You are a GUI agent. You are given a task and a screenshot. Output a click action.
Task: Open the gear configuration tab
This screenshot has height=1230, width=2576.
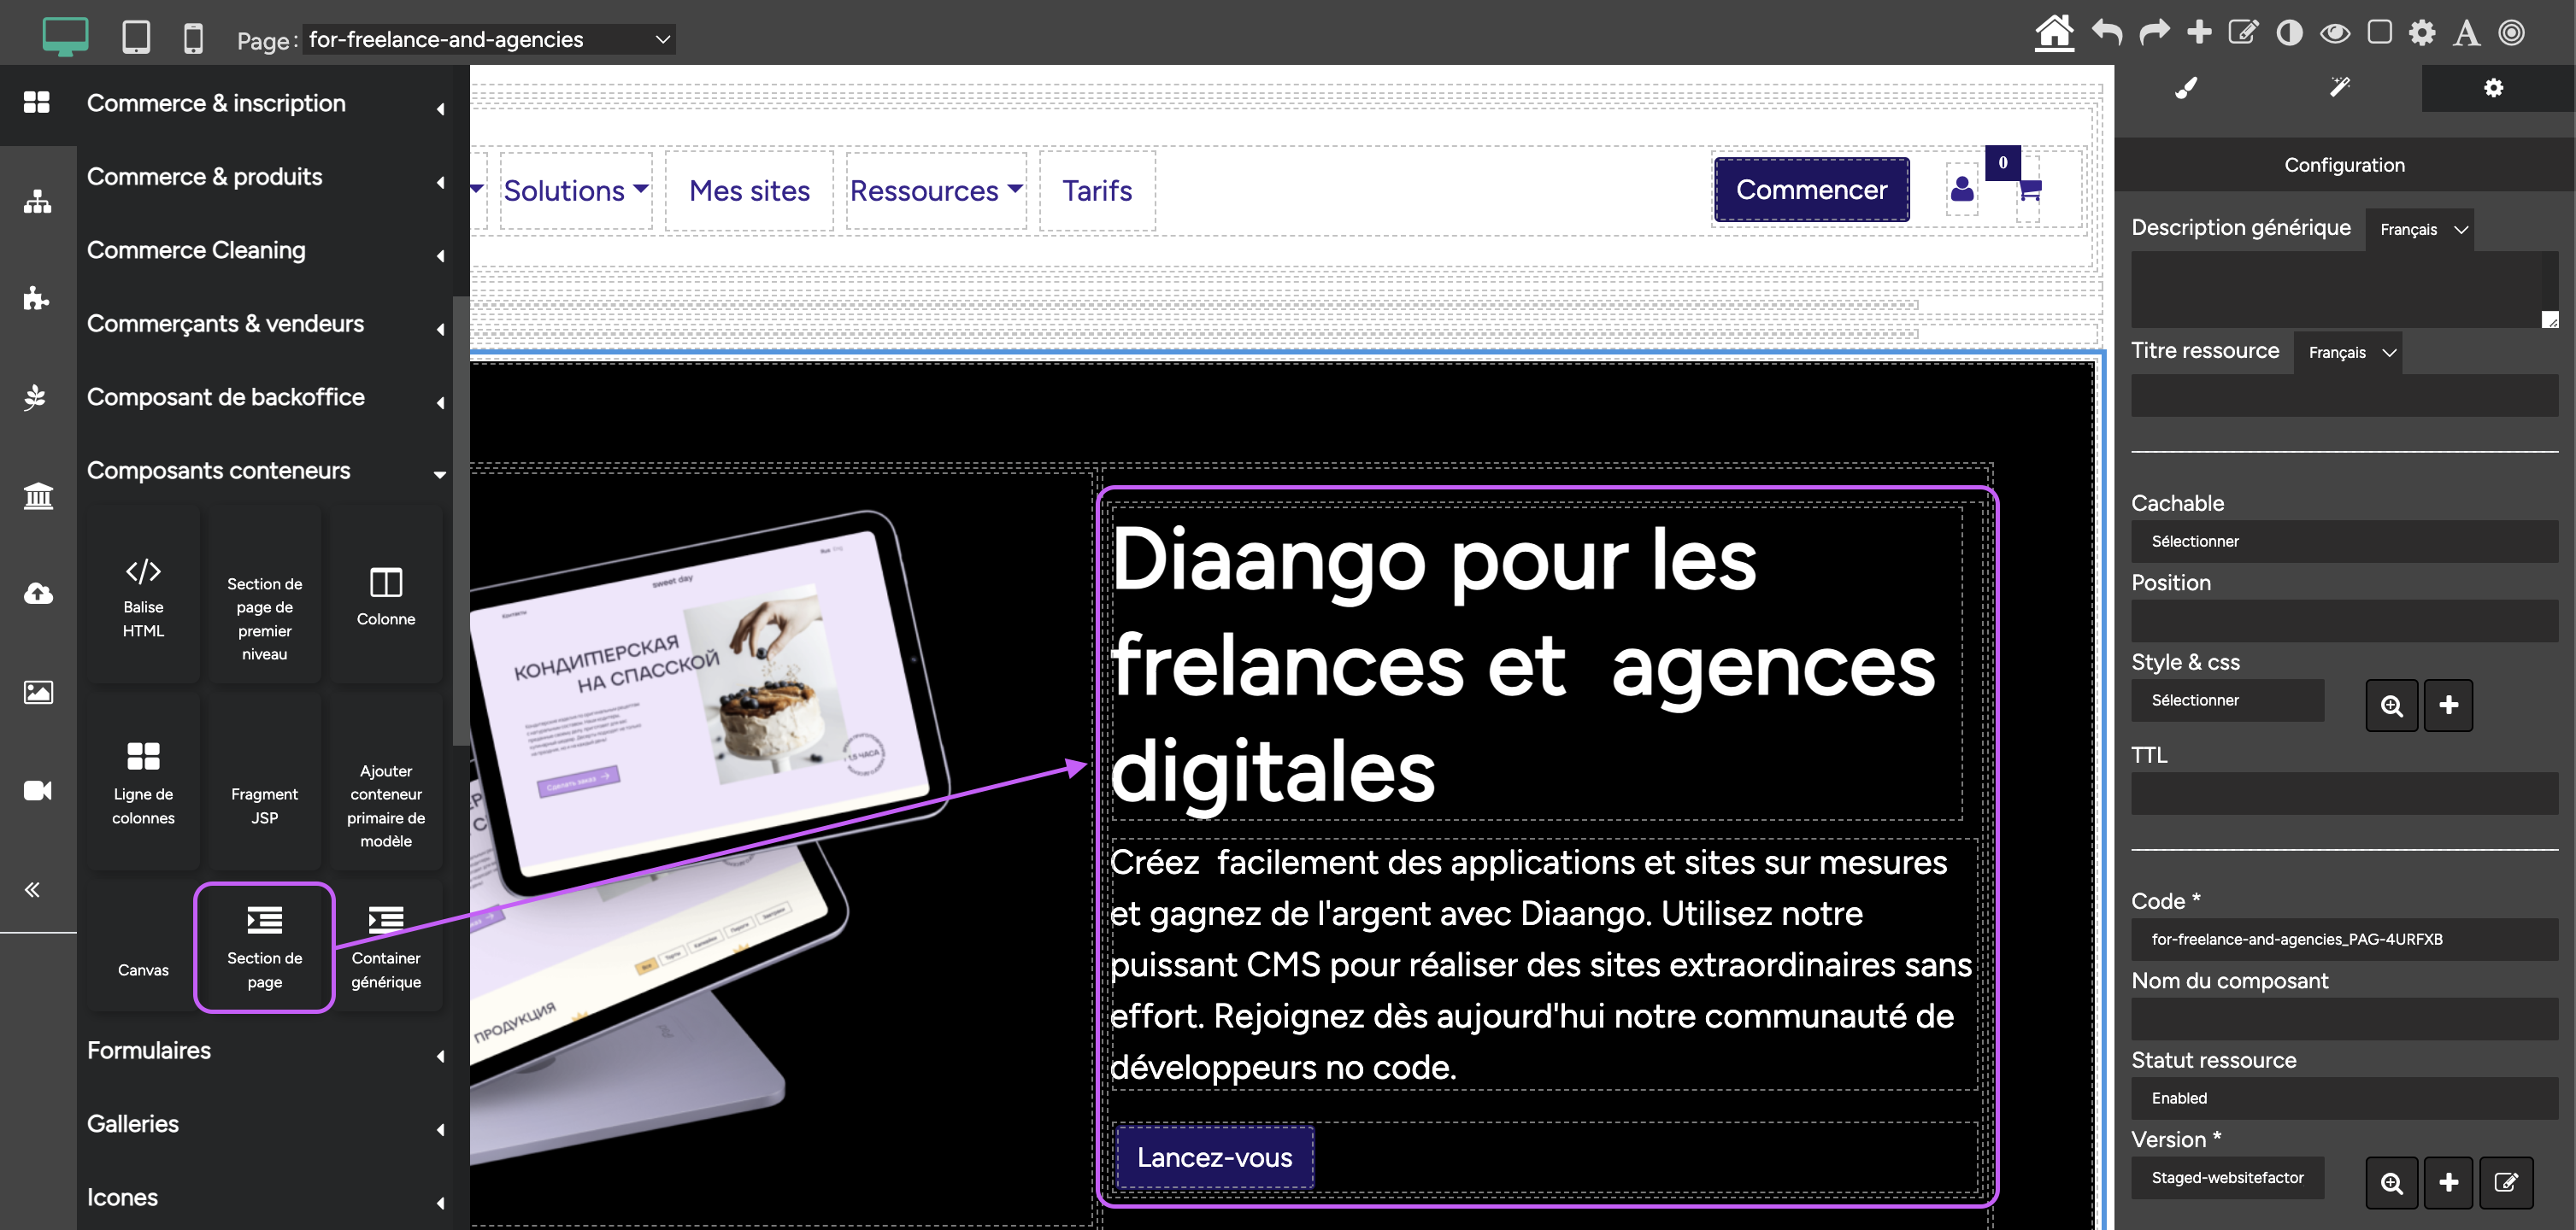click(2494, 88)
